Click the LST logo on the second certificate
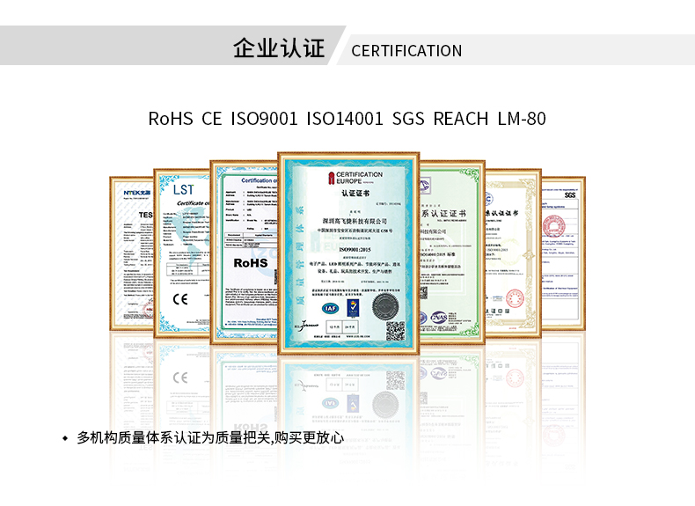The image size is (695, 506). point(183,189)
